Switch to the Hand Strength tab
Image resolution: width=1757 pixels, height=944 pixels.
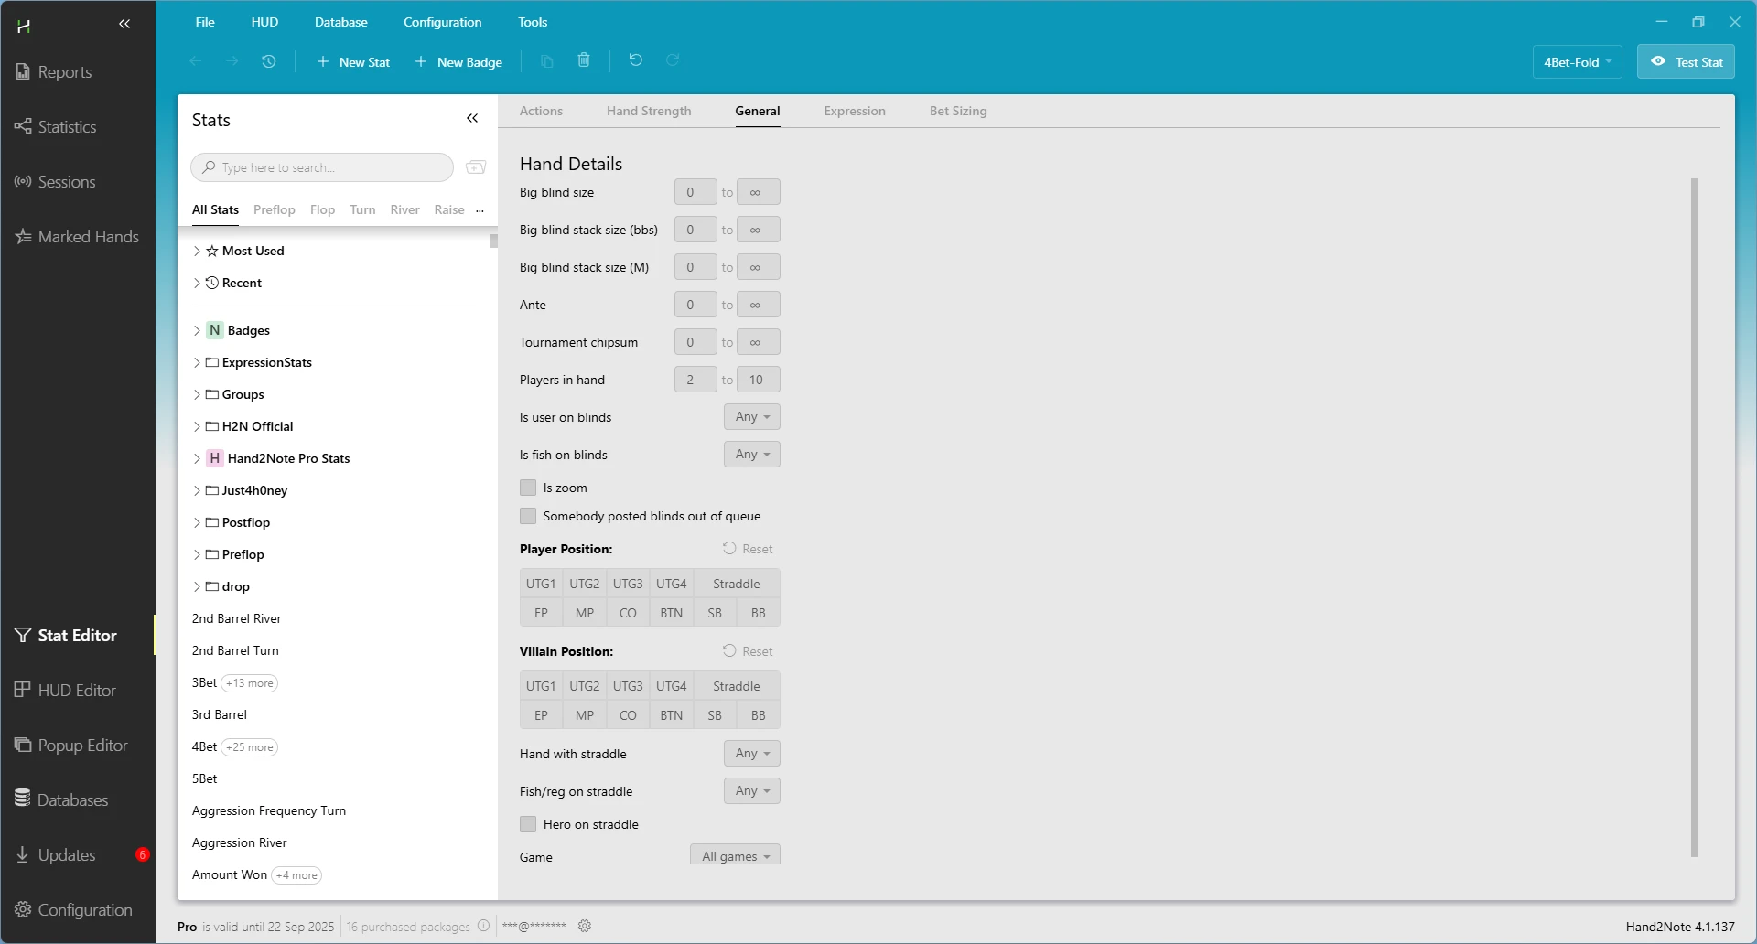click(x=649, y=111)
